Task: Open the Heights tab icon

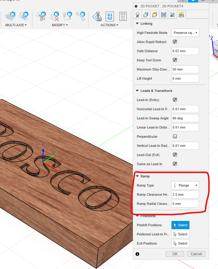Action: tap(155, 15)
